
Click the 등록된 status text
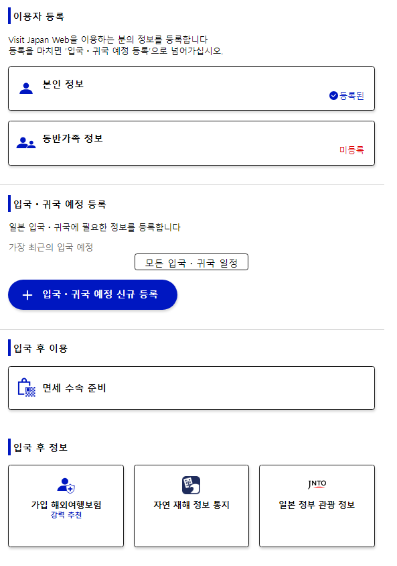(x=352, y=95)
